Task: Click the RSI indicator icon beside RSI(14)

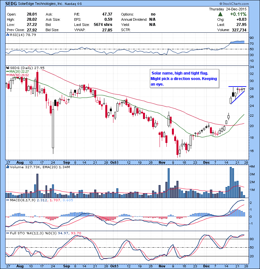Action: [7, 35]
